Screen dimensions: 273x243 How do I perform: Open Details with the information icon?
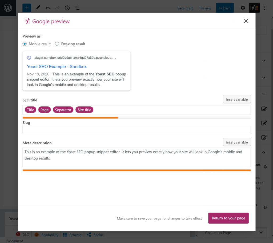click(67, 8)
